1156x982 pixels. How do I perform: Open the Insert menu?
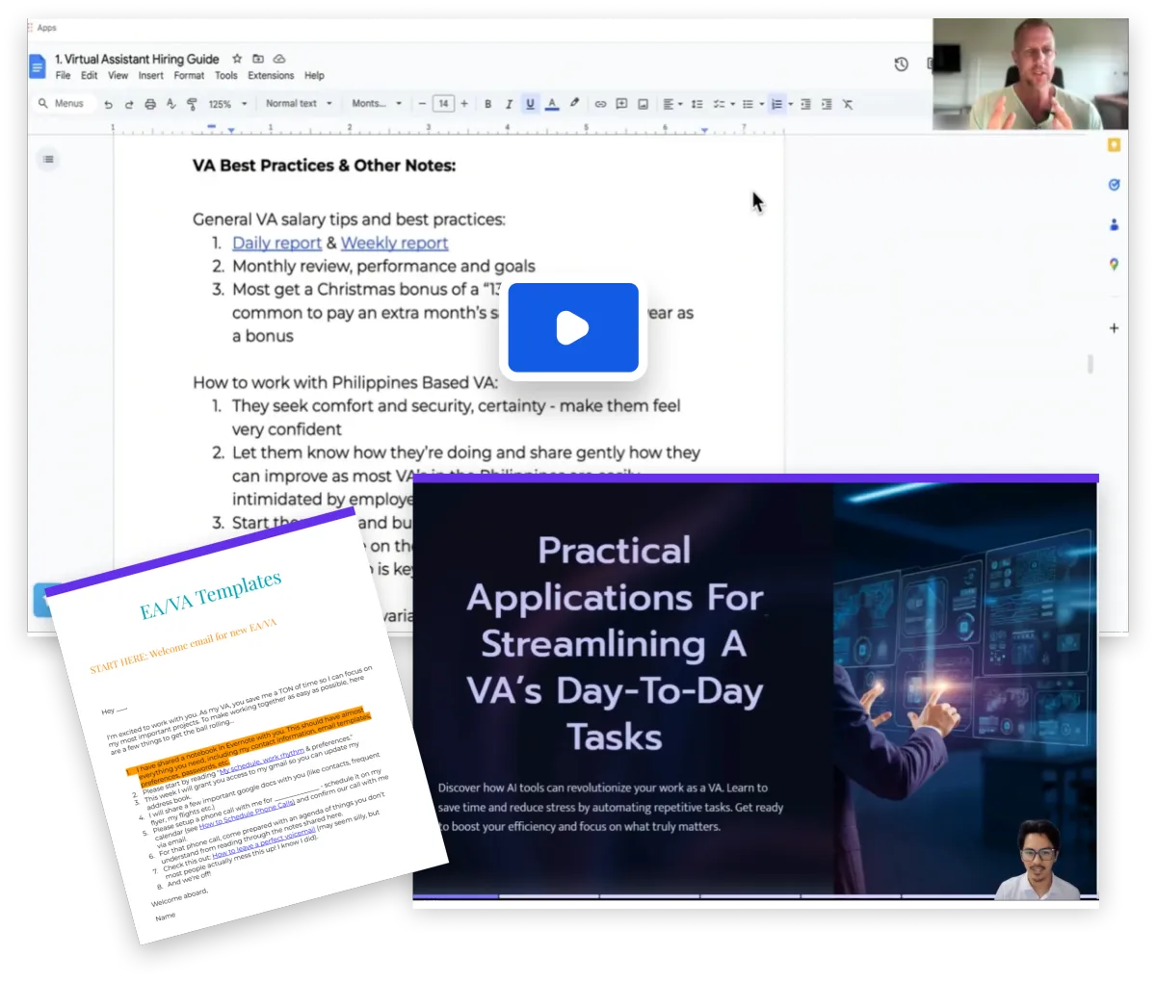point(150,75)
